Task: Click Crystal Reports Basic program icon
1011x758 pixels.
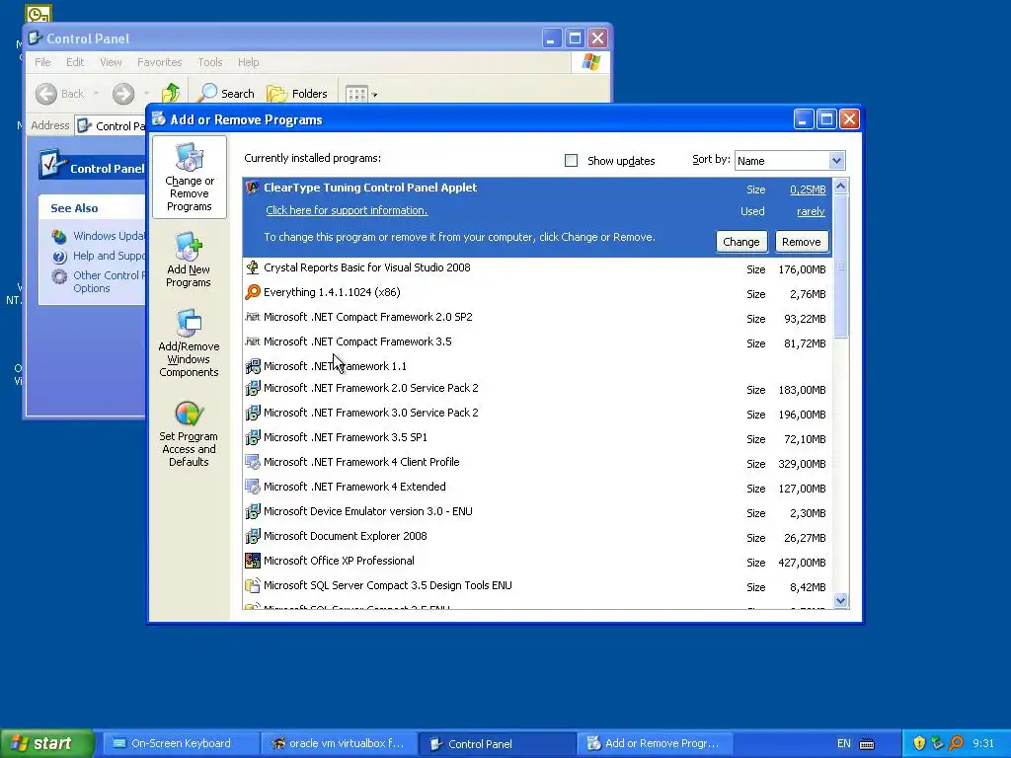Action: [253, 267]
